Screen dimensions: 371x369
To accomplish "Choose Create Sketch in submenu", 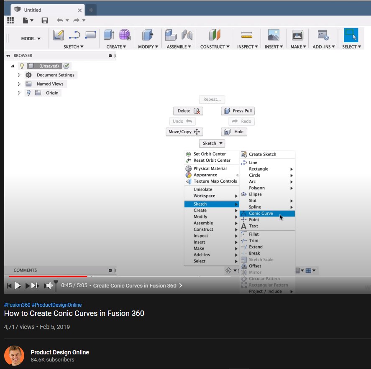I will (267, 154).
